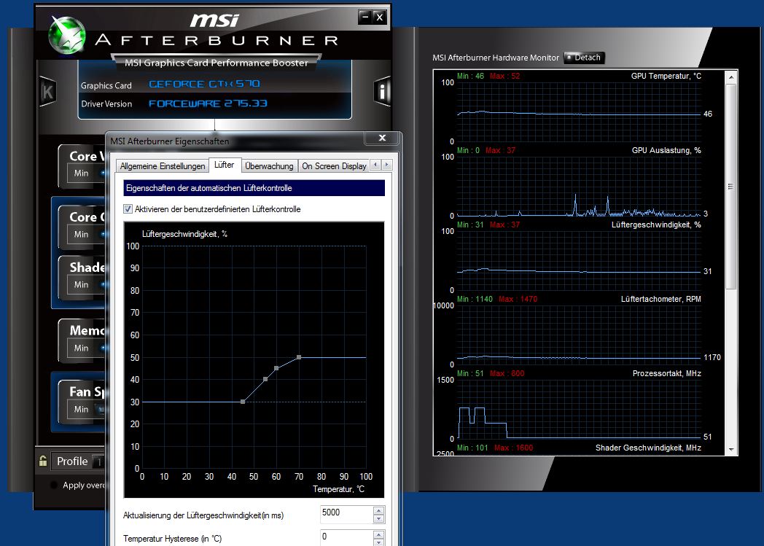This screenshot has width=764, height=546.
Task: Toggle the profile lock icon
Action: pyautogui.click(x=43, y=461)
